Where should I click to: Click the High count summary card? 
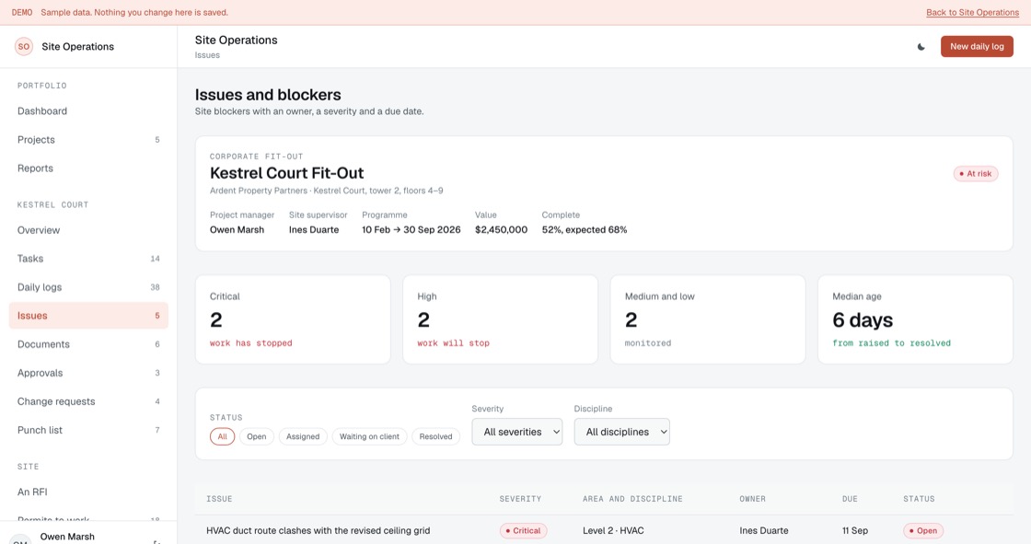pos(501,319)
